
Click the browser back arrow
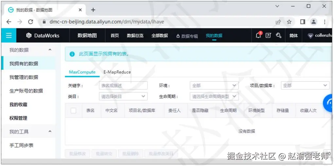9,22
